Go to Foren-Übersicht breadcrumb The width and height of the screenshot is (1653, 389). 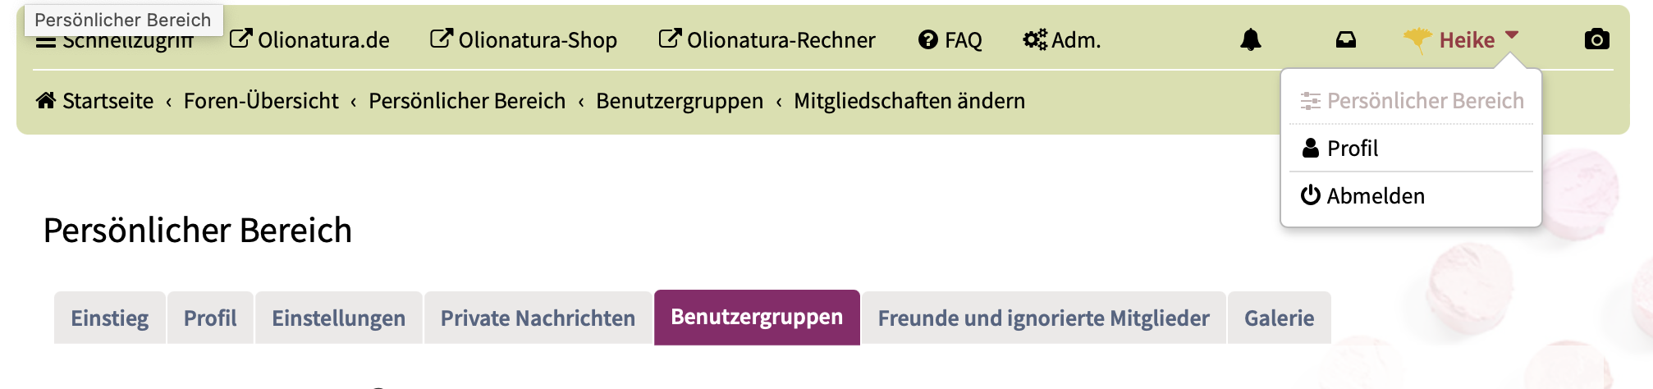tap(261, 101)
